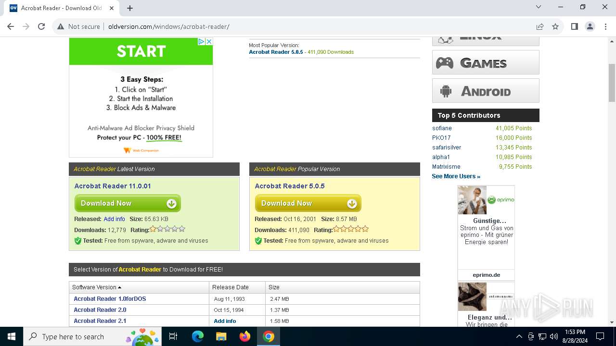
Task: Open Acrobat Reader 2.0 version
Action: (x=100, y=310)
